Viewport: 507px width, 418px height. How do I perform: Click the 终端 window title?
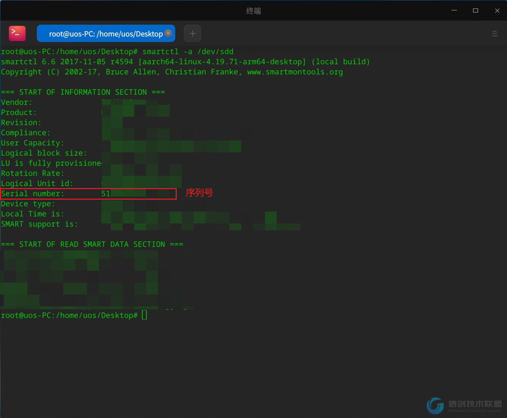(253, 11)
